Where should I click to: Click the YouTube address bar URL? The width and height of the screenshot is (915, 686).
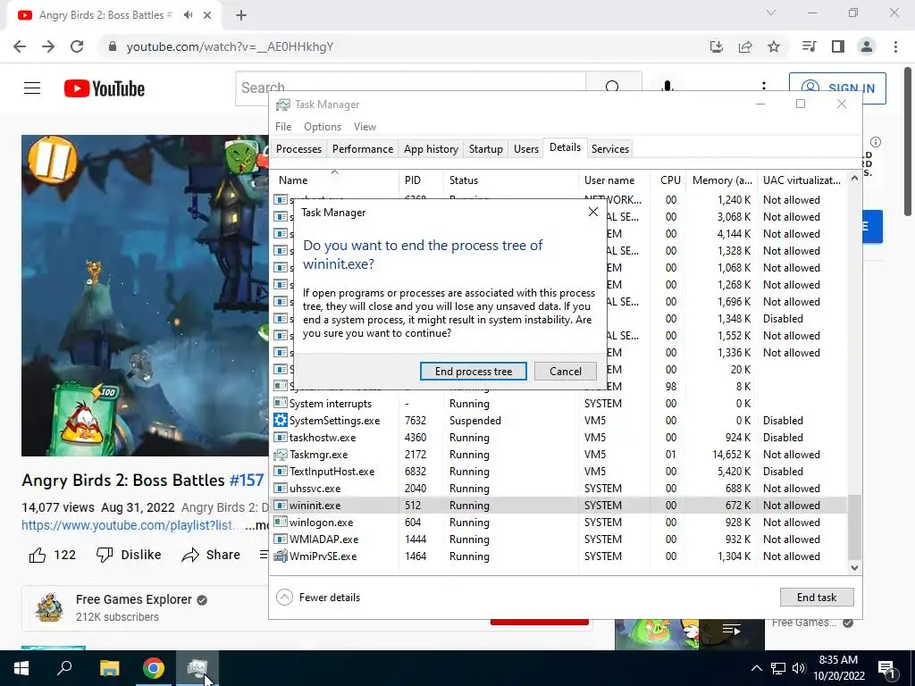pyautogui.click(x=230, y=46)
